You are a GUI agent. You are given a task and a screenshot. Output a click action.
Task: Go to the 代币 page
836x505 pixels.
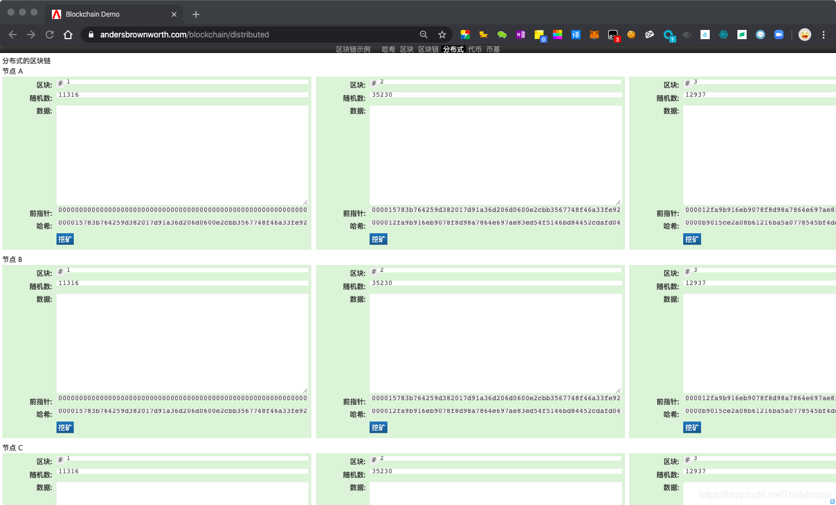[475, 50]
